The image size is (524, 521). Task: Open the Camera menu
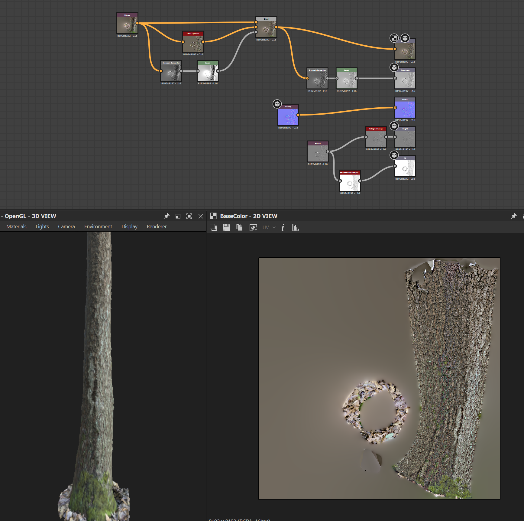click(66, 226)
